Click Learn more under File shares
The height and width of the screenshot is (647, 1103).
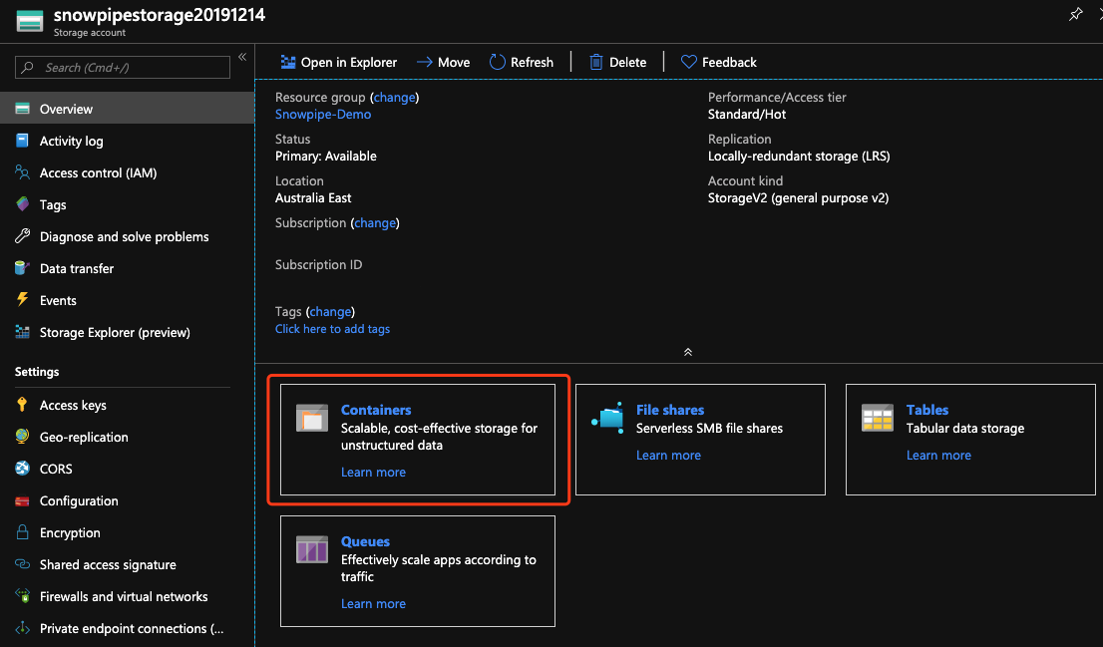point(668,455)
